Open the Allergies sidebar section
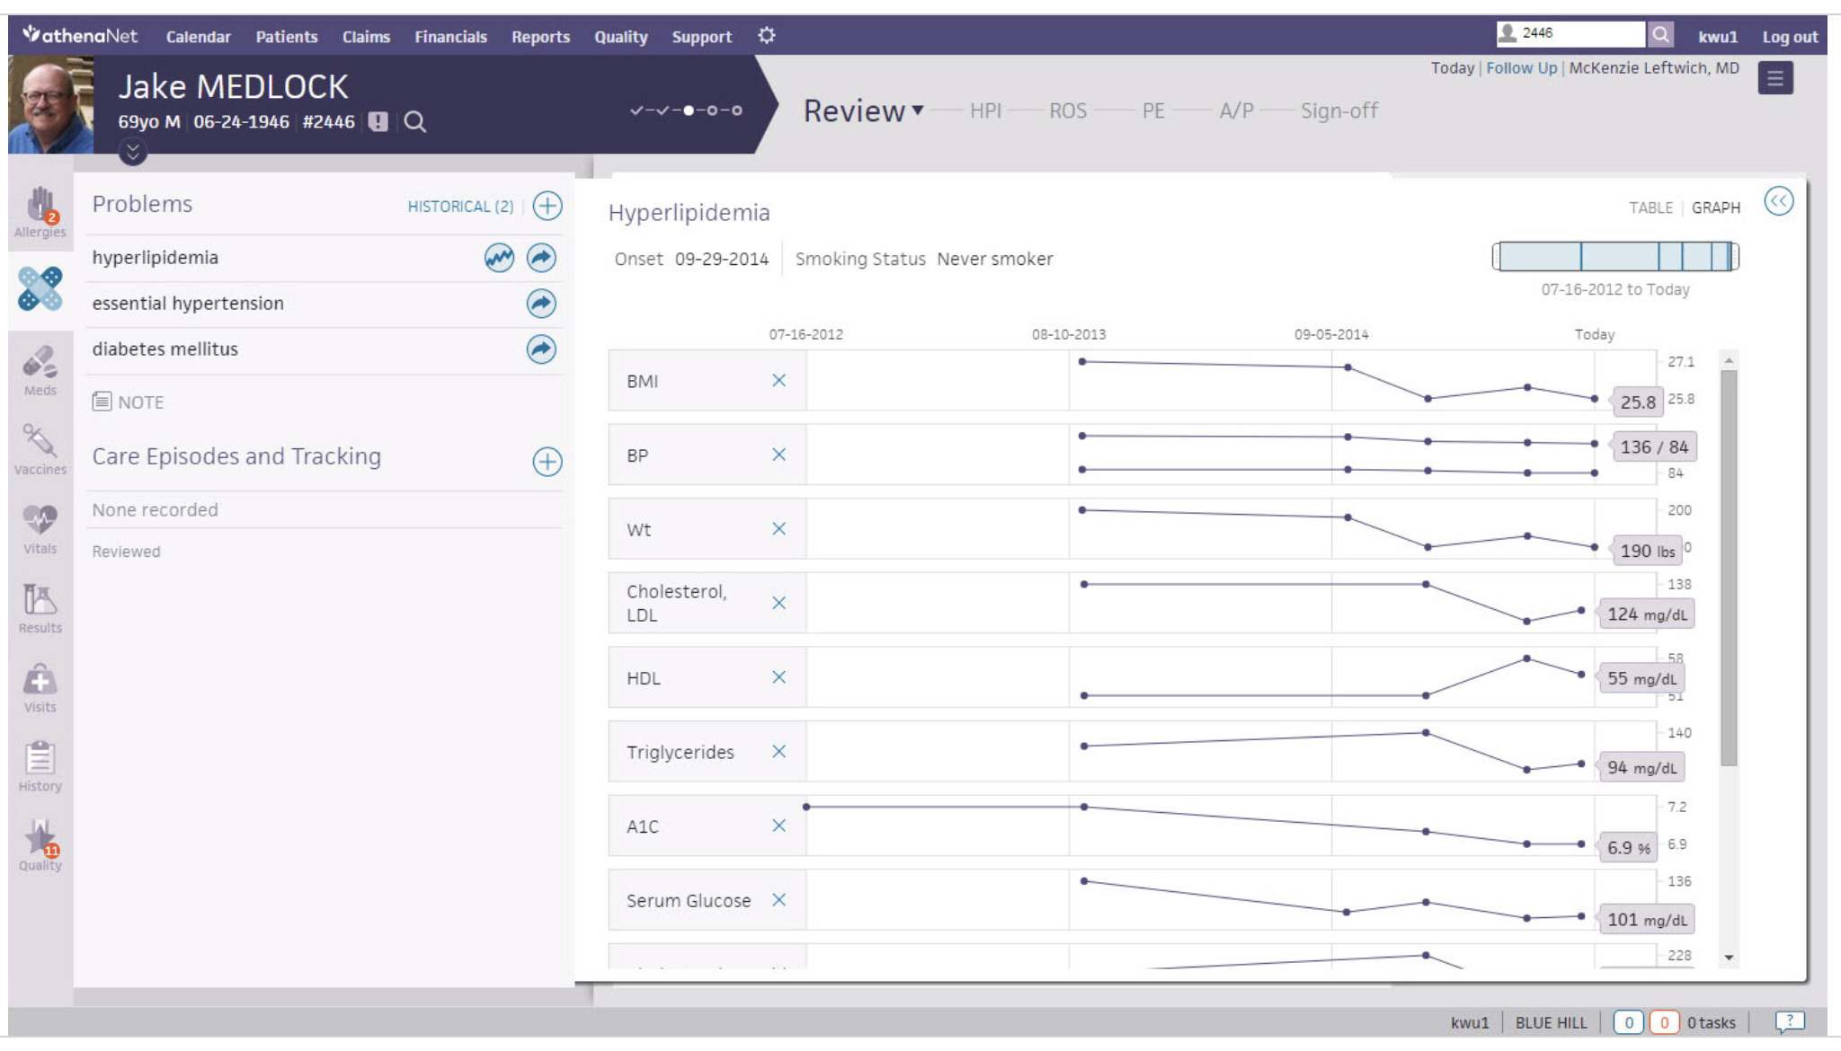Screen dimensions: 1841x1051 pos(40,212)
